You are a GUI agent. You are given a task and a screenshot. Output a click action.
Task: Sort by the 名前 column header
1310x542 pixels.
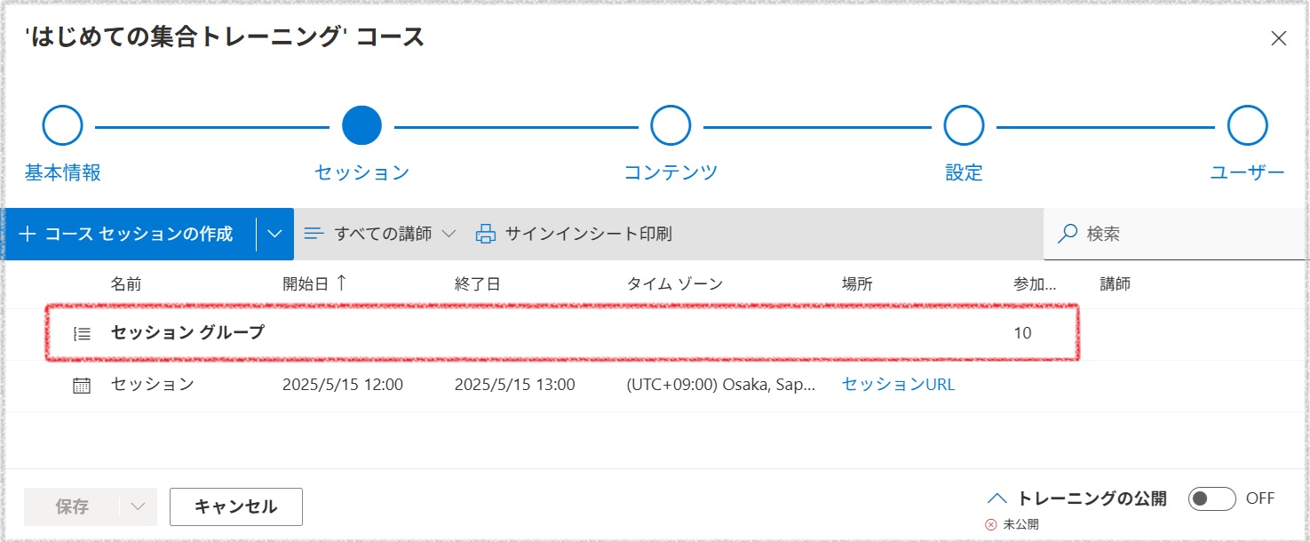click(125, 284)
